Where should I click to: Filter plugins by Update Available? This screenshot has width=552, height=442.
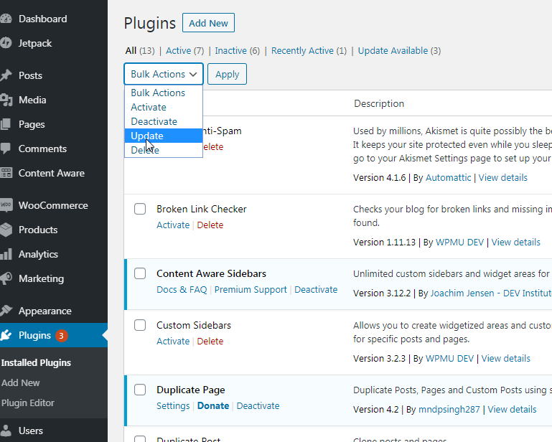[x=393, y=51]
